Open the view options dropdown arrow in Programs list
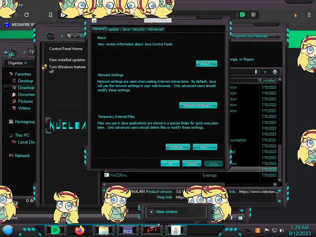Screen dimensions: 316x237 tap(265, 72)
